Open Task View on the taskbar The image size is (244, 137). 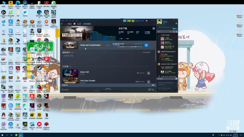pyautogui.click(x=11, y=135)
